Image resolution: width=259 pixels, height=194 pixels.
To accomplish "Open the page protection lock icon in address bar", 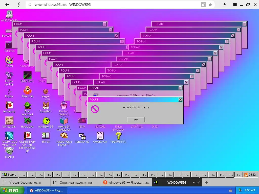I will click(204, 5).
